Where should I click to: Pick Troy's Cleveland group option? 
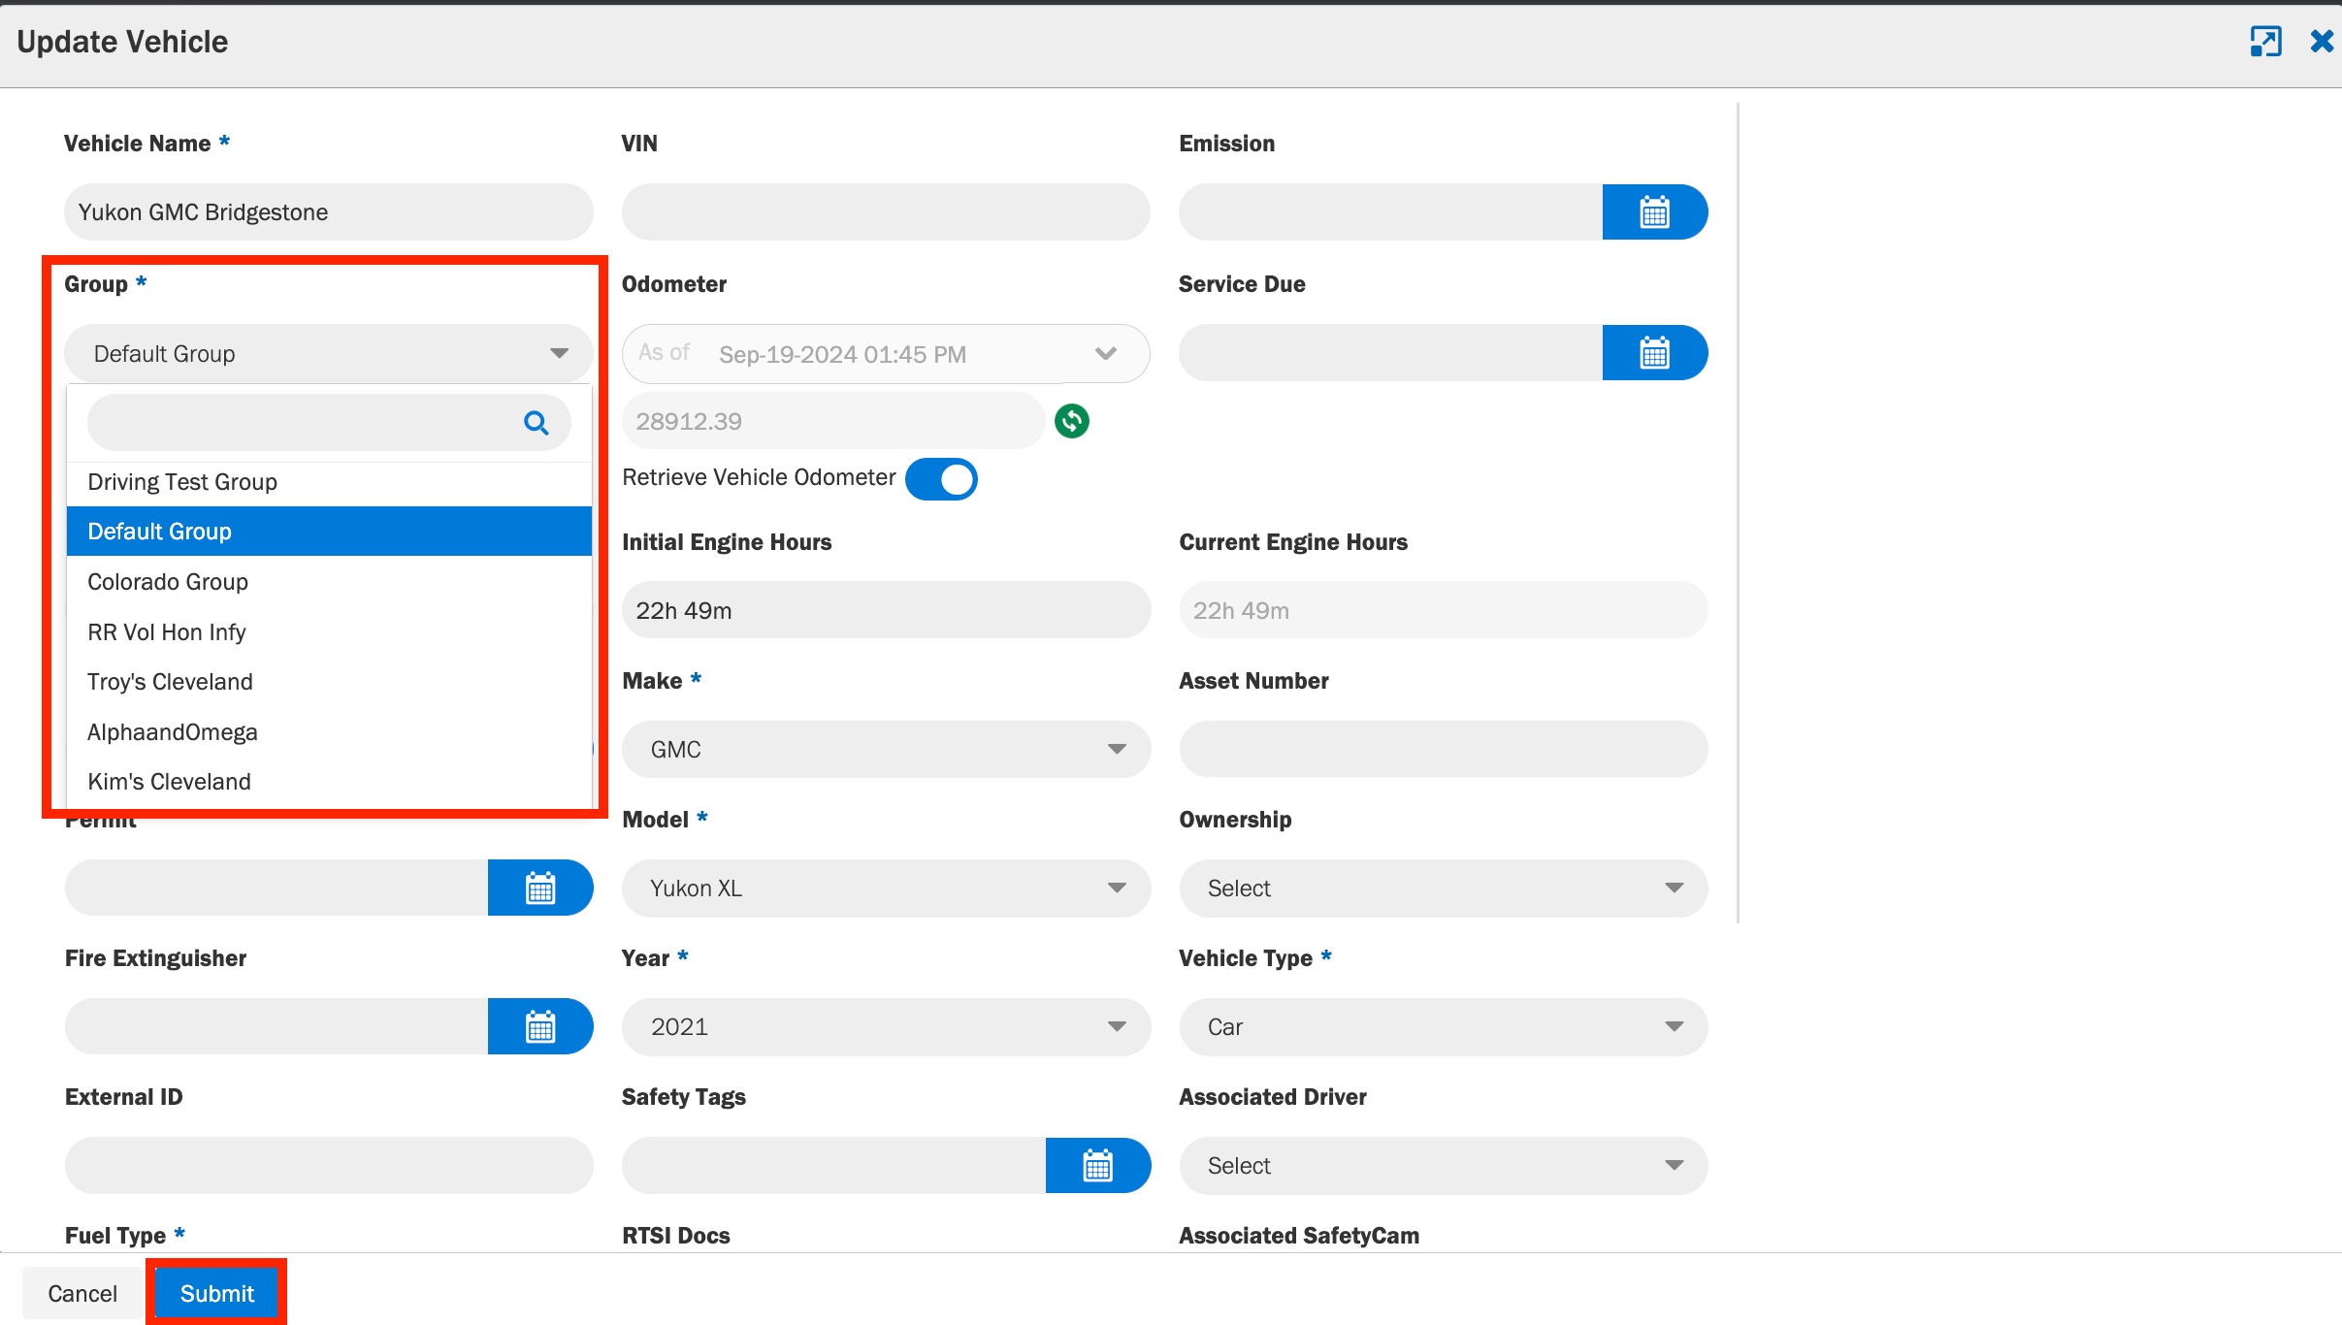click(329, 682)
